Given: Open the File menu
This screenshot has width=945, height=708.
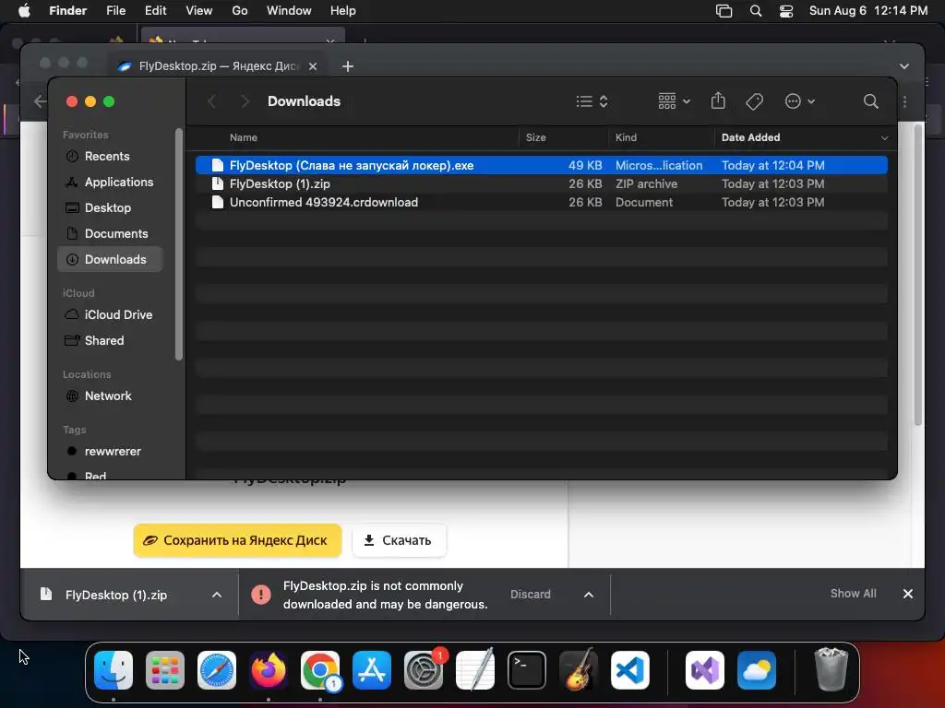Looking at the screenshot, I should 115,11.
